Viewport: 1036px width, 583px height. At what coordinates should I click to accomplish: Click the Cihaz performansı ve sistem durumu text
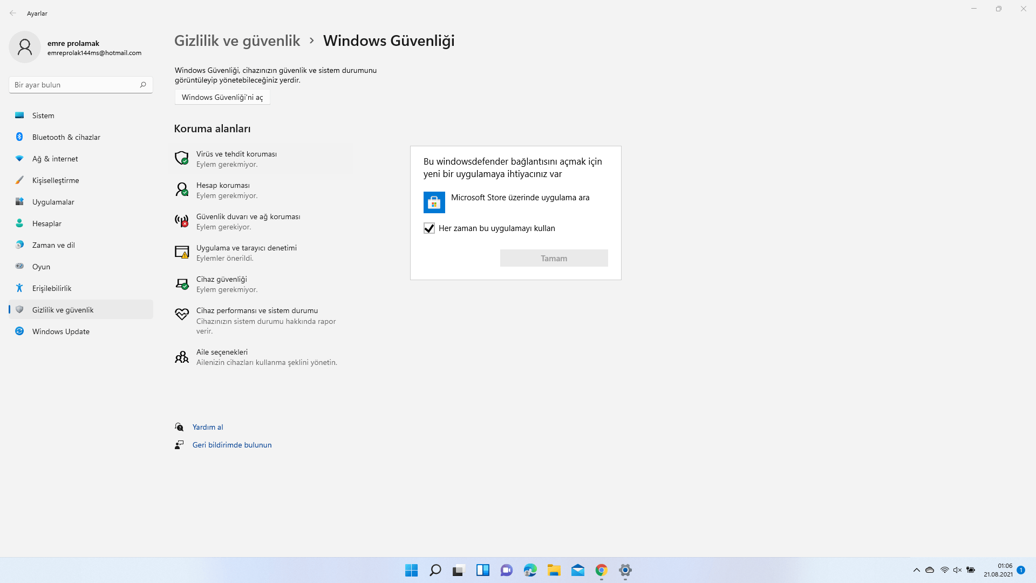(257, 310)
